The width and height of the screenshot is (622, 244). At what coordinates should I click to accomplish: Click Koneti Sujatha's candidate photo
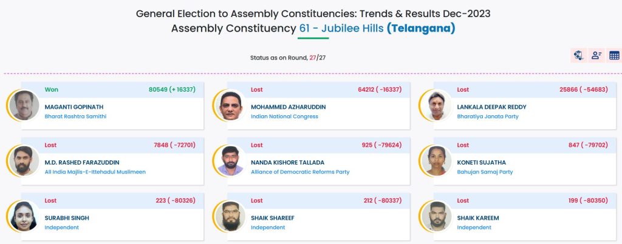[436, 161]
